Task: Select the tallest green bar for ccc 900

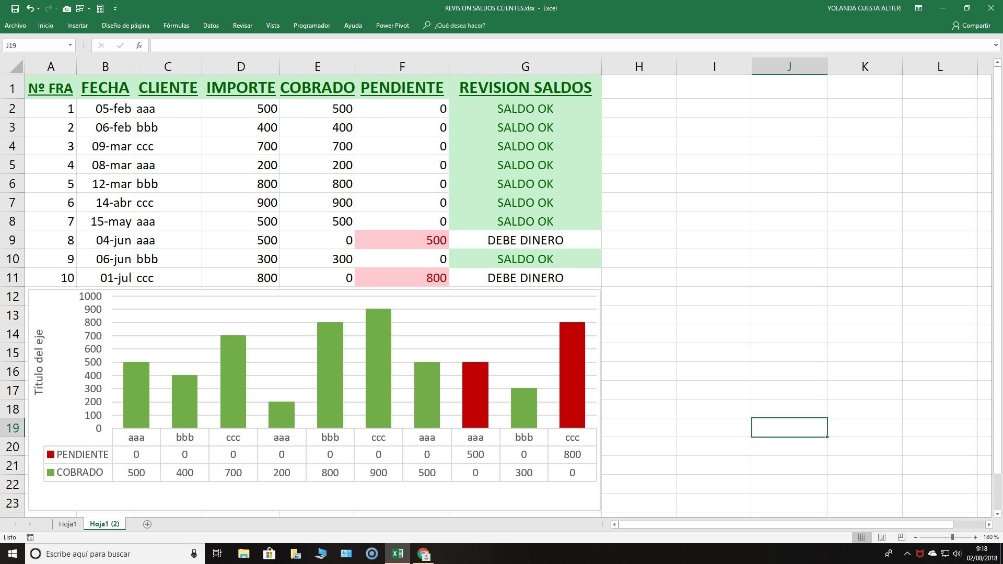Action: (378, 368)
